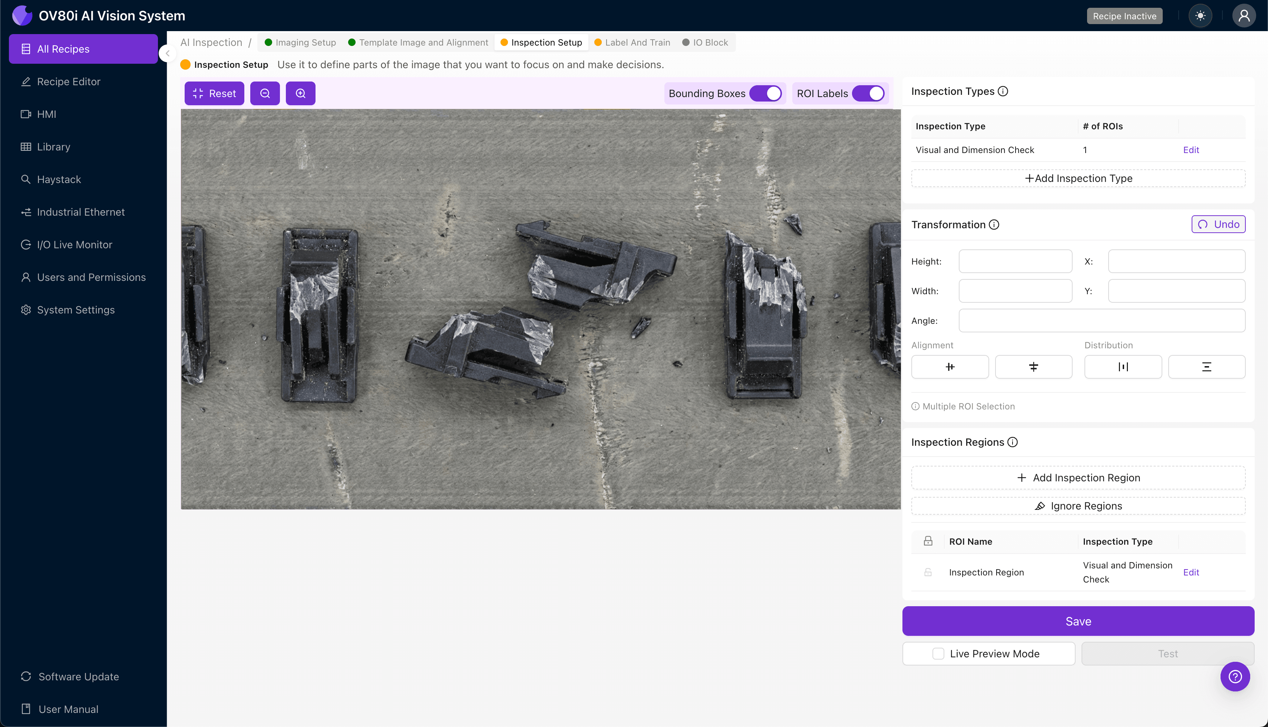
Task: Turn off the Bounding Boxes toggle
Action: point(765,93)
